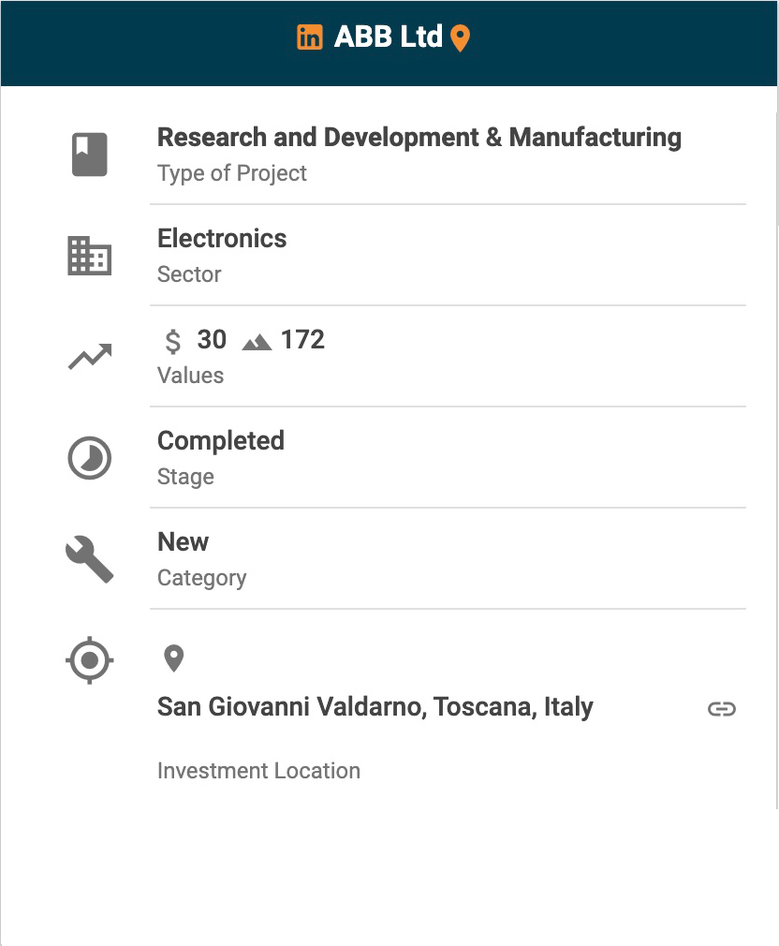Click the ABB Ltd header title
Image resolution: width=779 pixels, height=946 pixels.
(388, 37)
